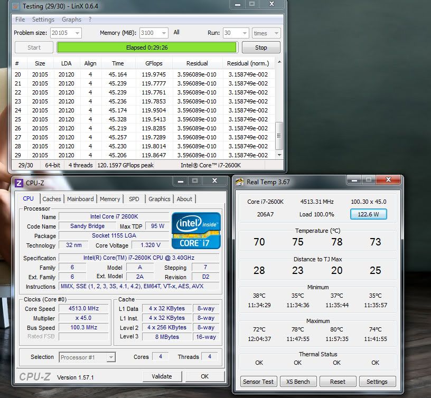The height and width of the screenshot is (398, 431).
Task: Click the Start button in LinX
Action: [34, 48]
